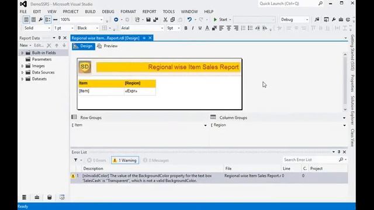This screenshot has width=374, height=210.
Task: Toggle the Underline formatting icon
Action: point(200,28)
